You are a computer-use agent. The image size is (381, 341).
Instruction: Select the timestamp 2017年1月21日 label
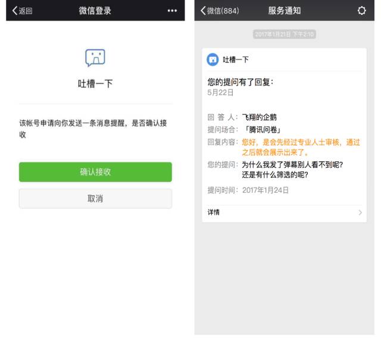(285, 35)
